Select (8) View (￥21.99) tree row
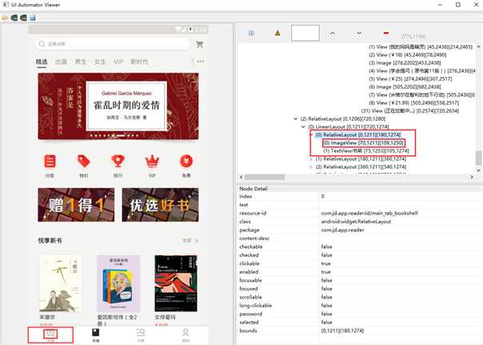The image size is (483, 345). pos(413,103)
